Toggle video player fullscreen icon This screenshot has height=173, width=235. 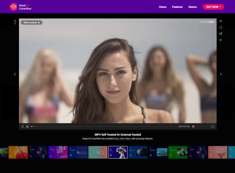[213, 127]
